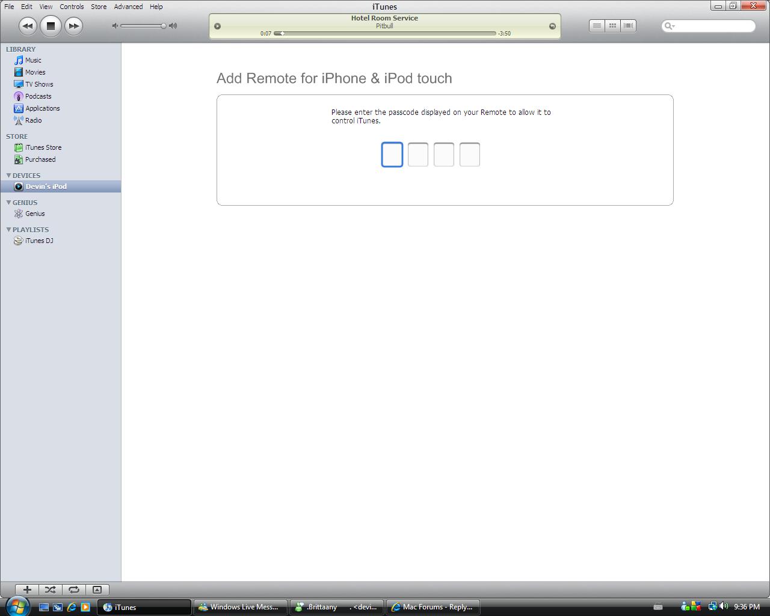This screenshot has height=616, width=770.
Task: Switch to grid view
Action: point(612,26)
